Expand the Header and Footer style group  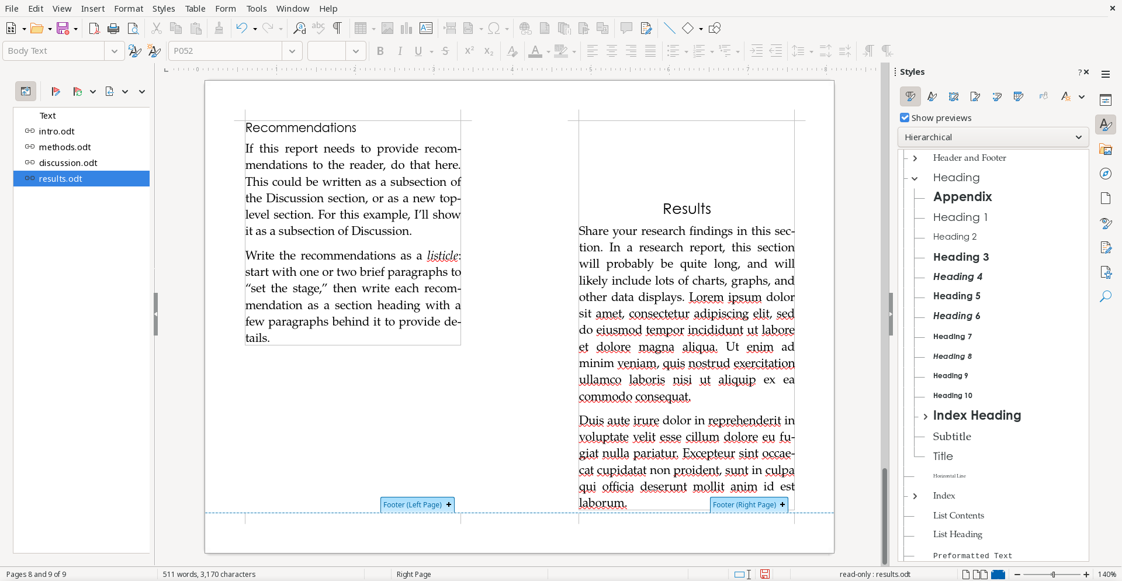tap(915, 158)
